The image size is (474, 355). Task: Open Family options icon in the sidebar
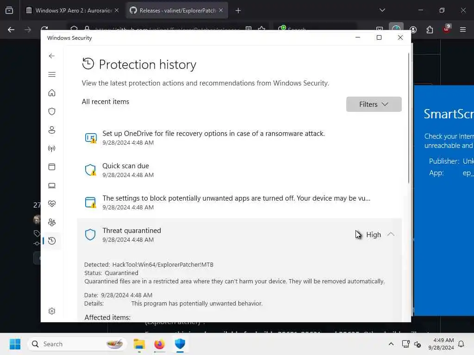(52, 222)
